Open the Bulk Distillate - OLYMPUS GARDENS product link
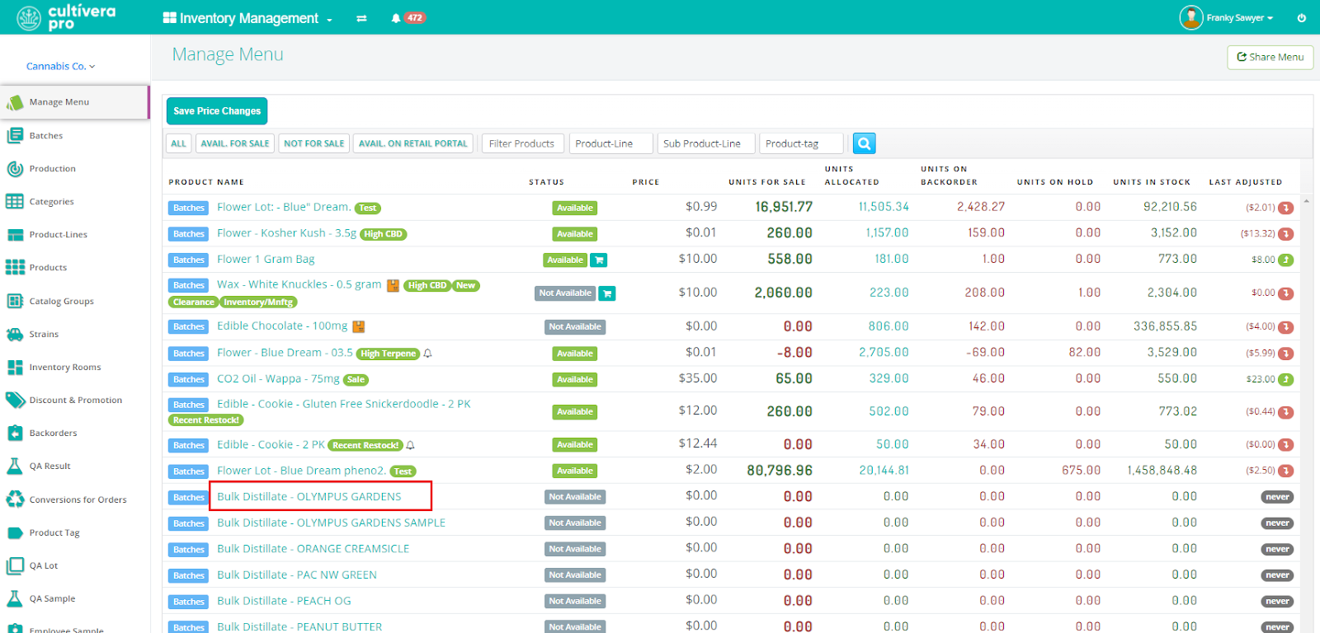The height and width of the screenshot is (633, 1320). [309, 496]
